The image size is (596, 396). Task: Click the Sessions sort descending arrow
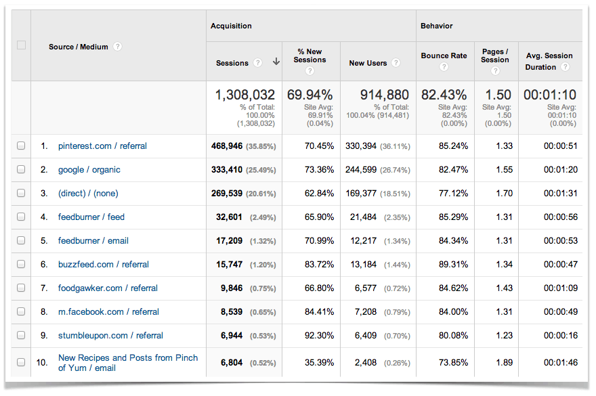[x=276, y=62]
